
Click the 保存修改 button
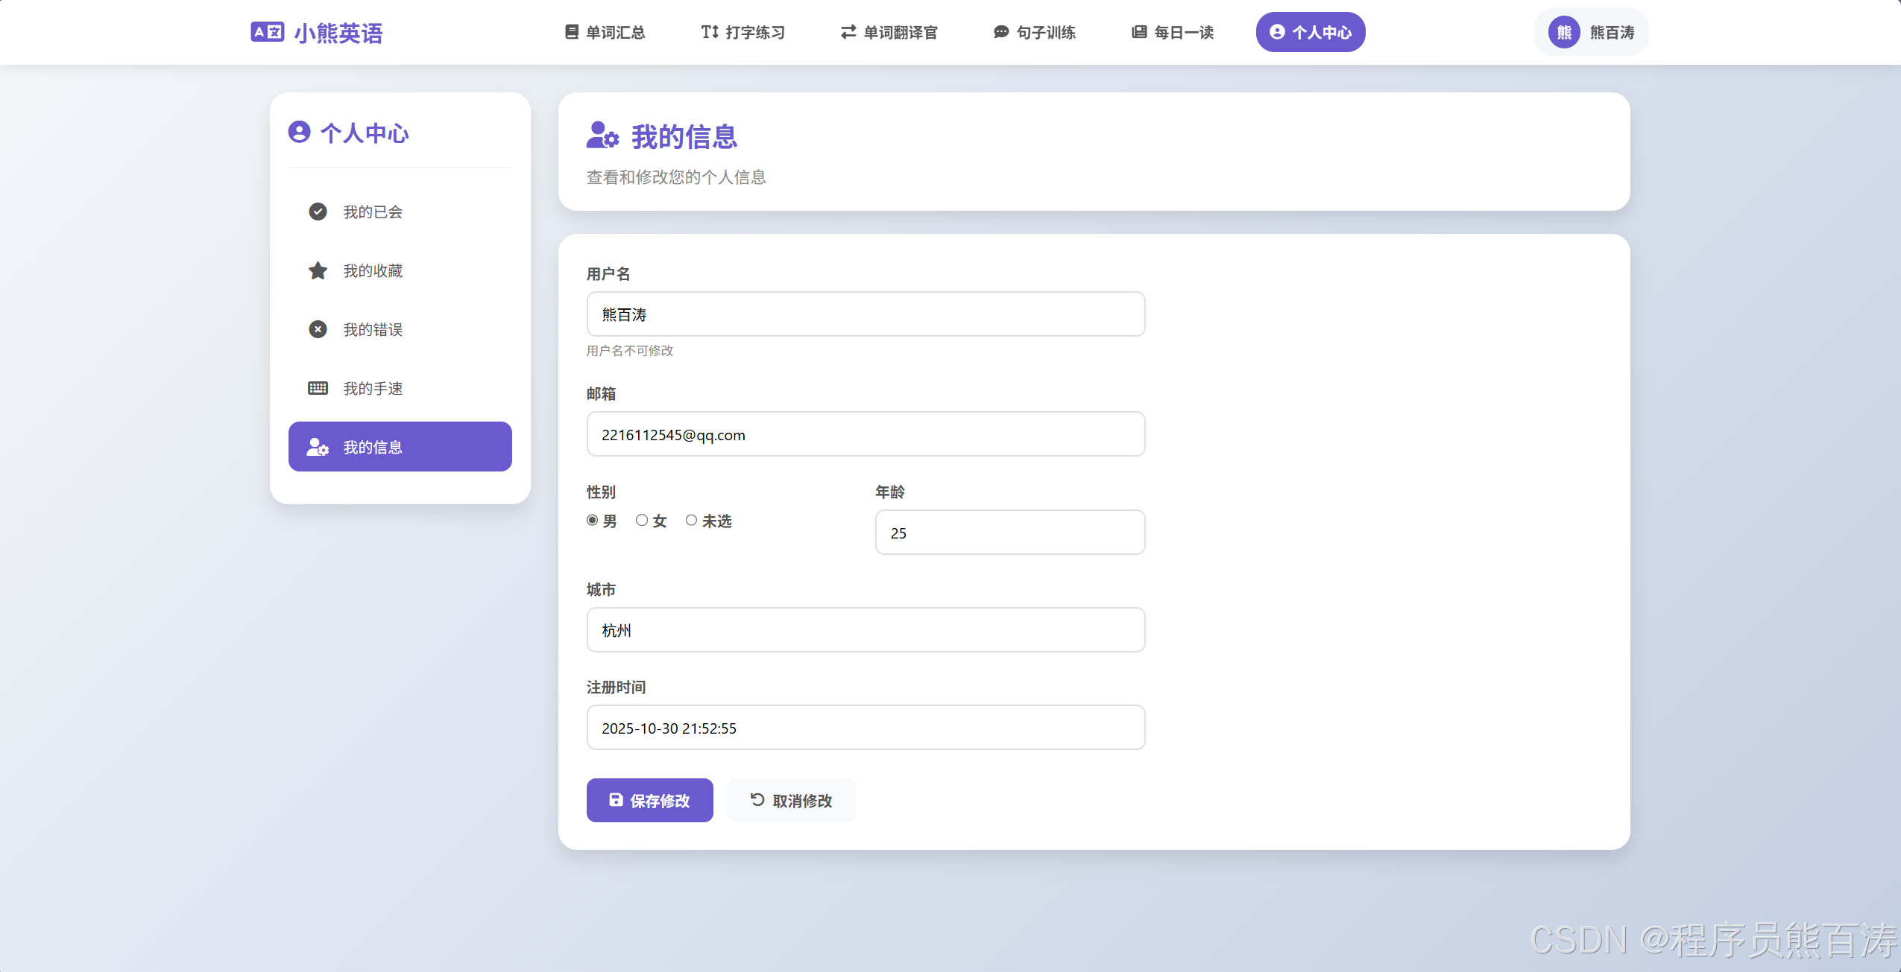point(649,800)
